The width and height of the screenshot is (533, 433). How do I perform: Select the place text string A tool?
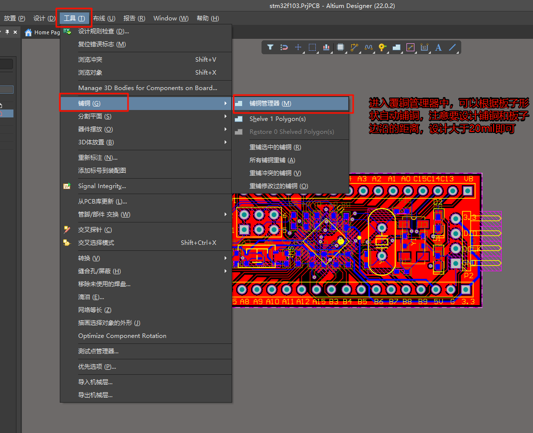pyautogui.click(x=438, y=47)
